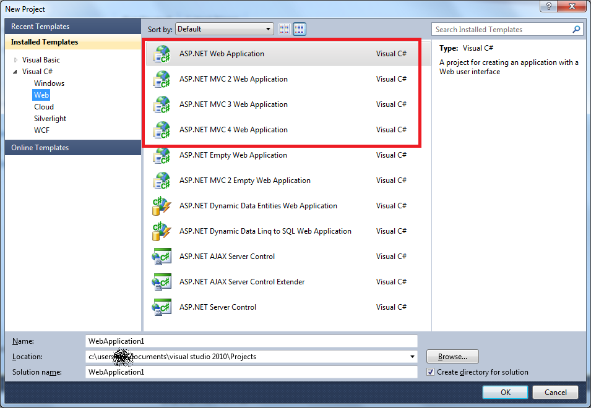Viewport: 591px width, 408px height.
Task: Close the New Project dialog
Action: (x=572, y=6)
